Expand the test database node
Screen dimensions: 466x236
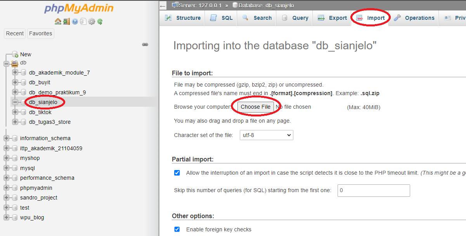point(6,208)
